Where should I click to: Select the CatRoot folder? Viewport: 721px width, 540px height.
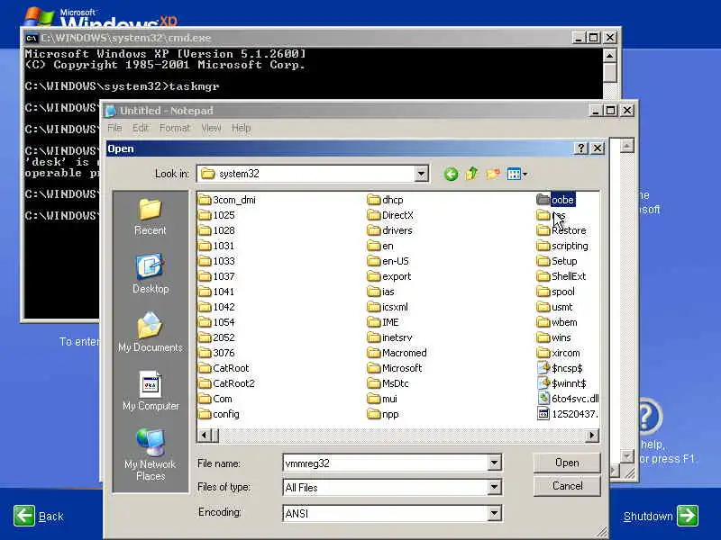click(x=224, y=368)
